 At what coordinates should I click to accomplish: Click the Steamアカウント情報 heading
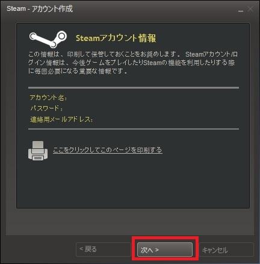pyautogui.click(x=116, y=38)
